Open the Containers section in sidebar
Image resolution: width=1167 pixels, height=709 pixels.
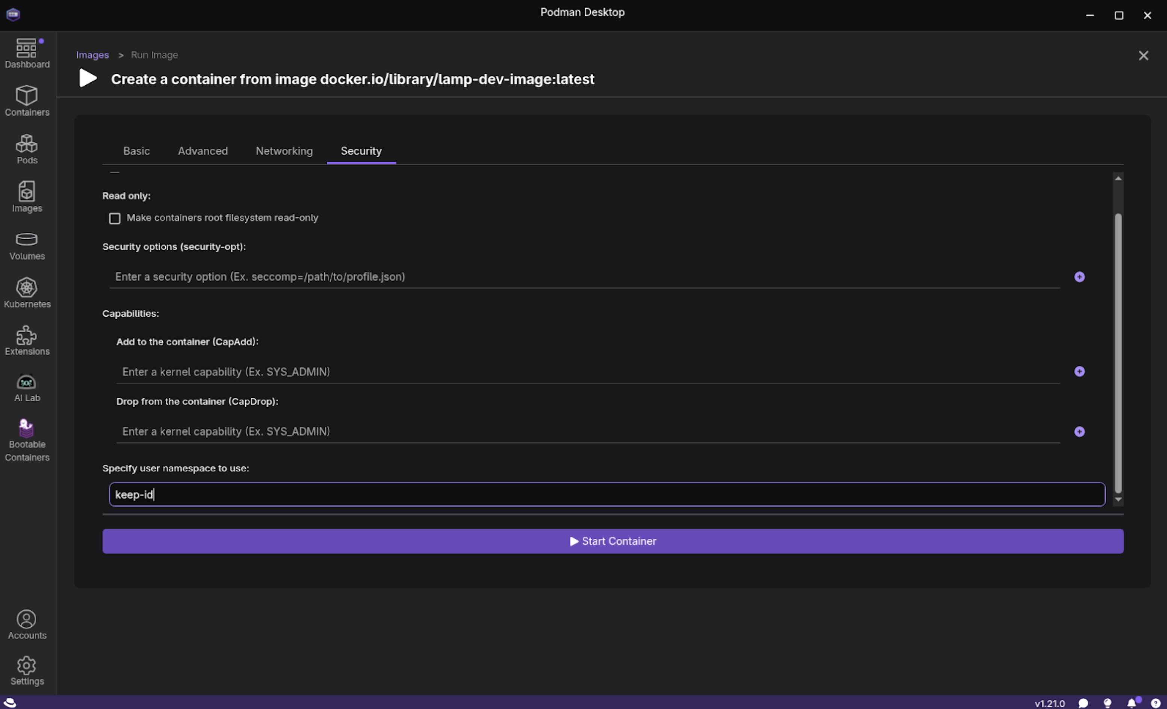pyautogui.click(x=27, y=101)
